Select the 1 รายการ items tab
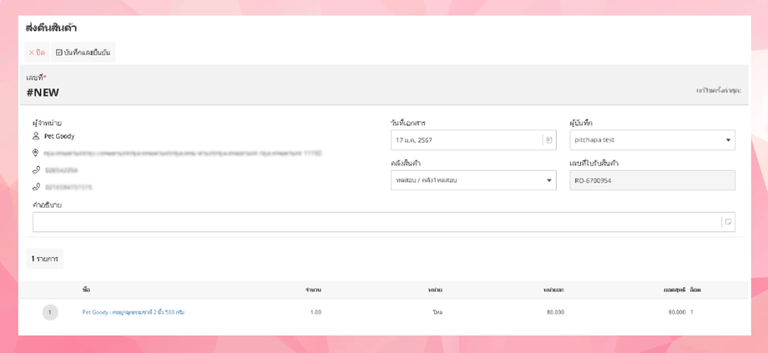This screenshot has height=353, width=768. pos(45,259)
